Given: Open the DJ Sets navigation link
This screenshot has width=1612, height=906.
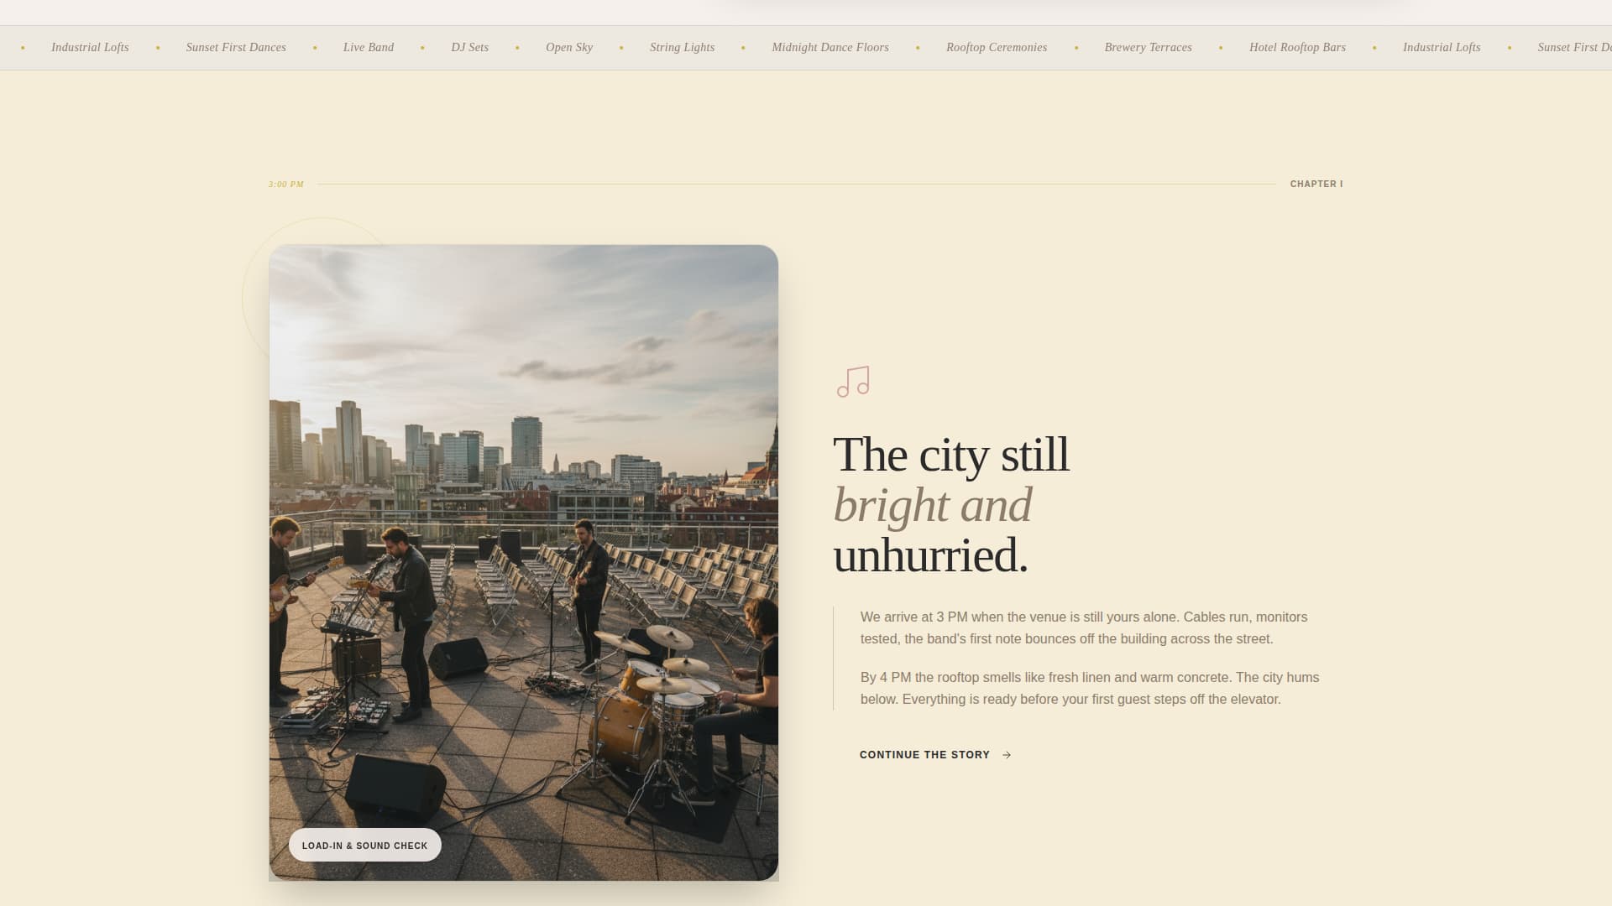Looking at the screenshot, I should [469, 47].
